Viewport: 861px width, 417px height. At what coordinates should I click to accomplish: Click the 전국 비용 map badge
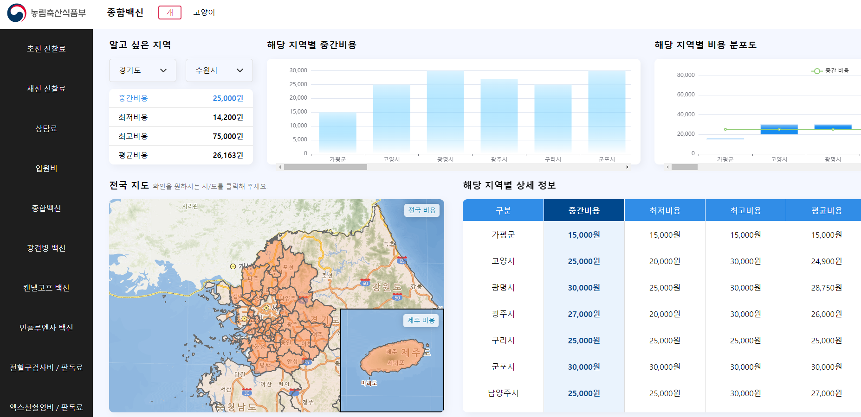click(421, 210)
